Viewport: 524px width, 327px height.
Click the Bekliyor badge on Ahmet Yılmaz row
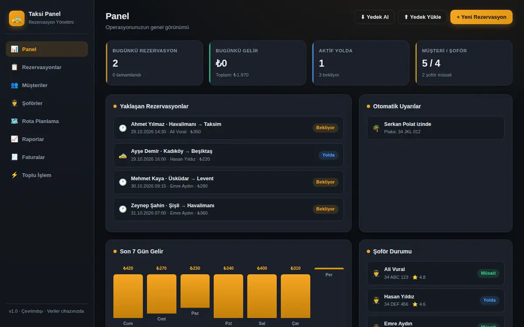tap(325, 128)
